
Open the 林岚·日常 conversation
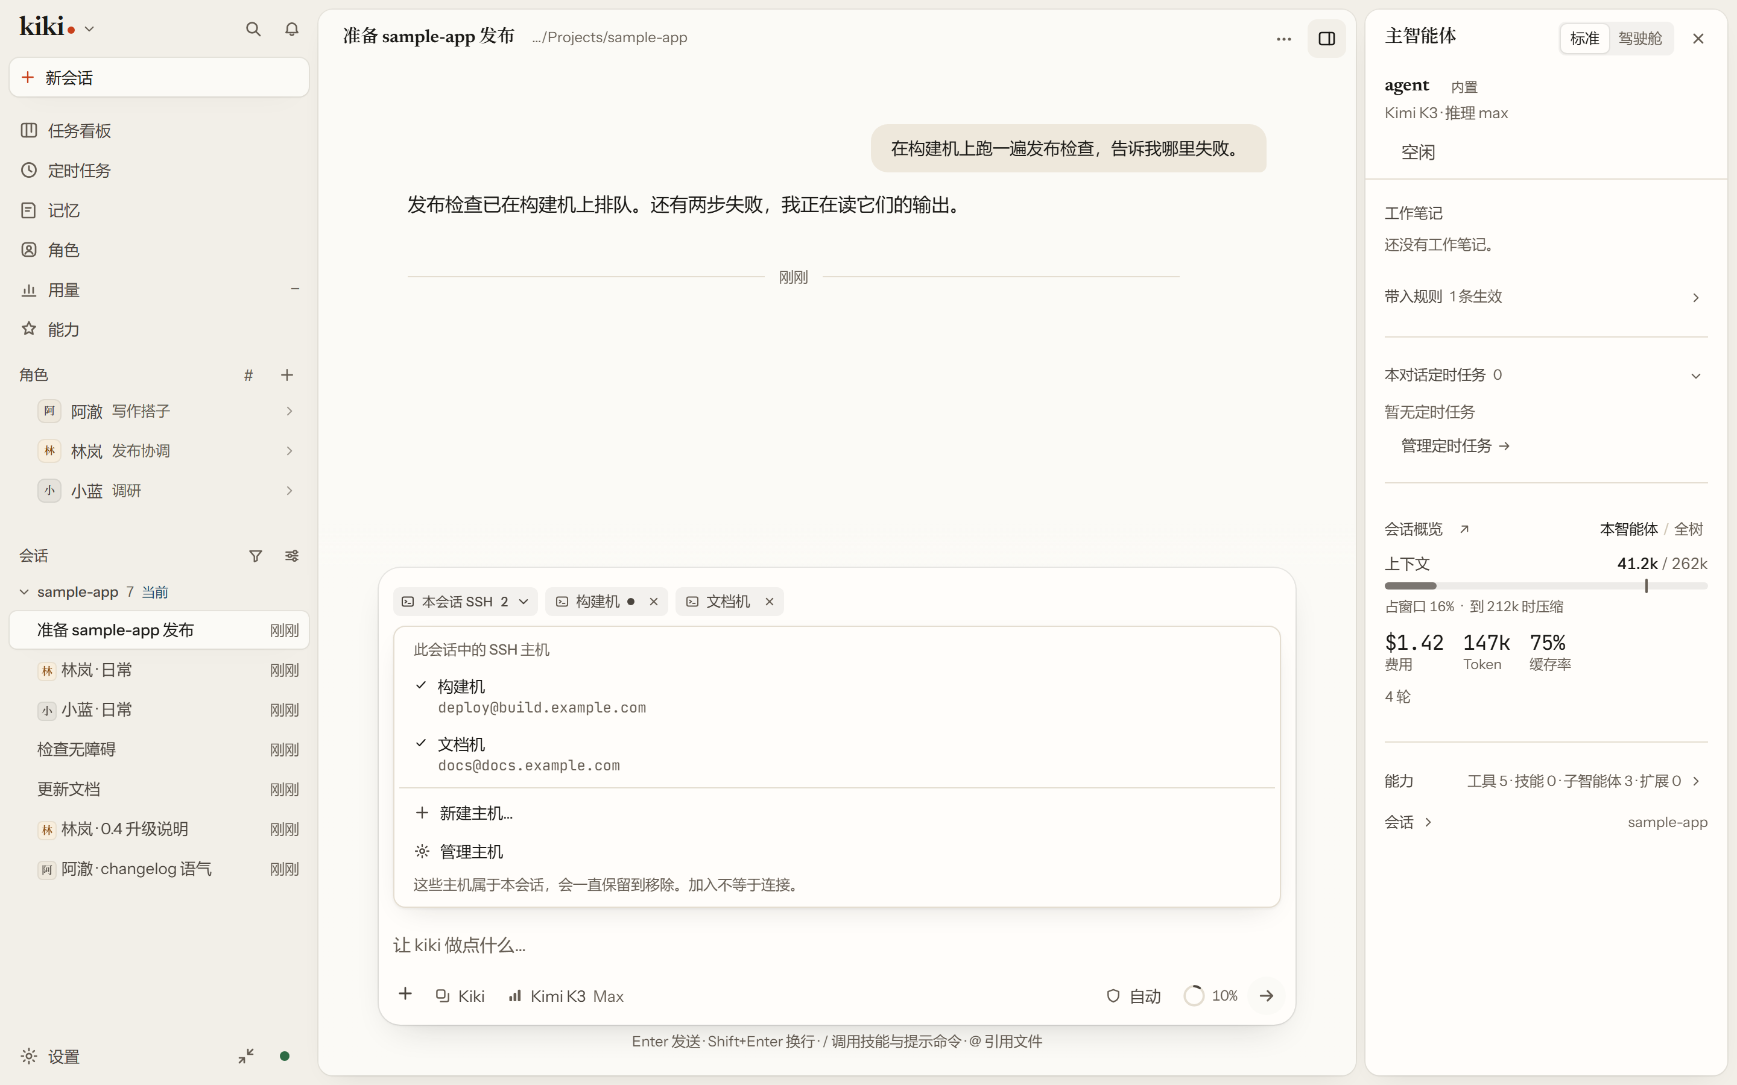pyautogui.click(x=159, y=670)
